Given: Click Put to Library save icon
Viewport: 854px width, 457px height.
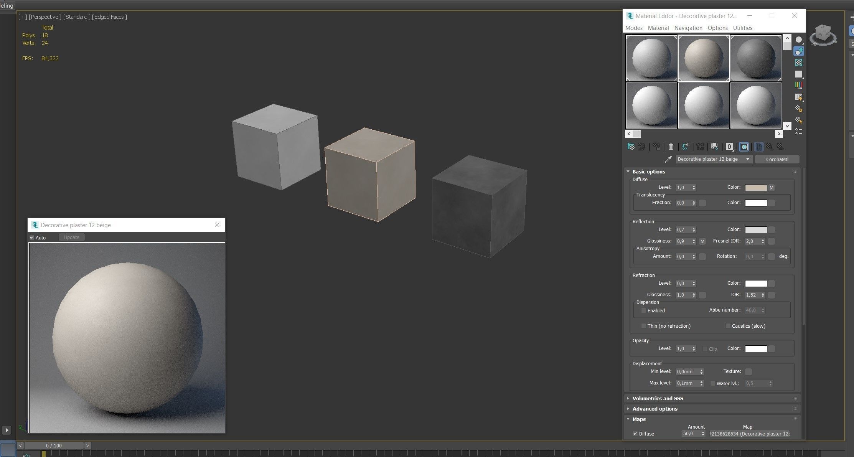Looking at the screenshot, I should [x=714, y=147].
